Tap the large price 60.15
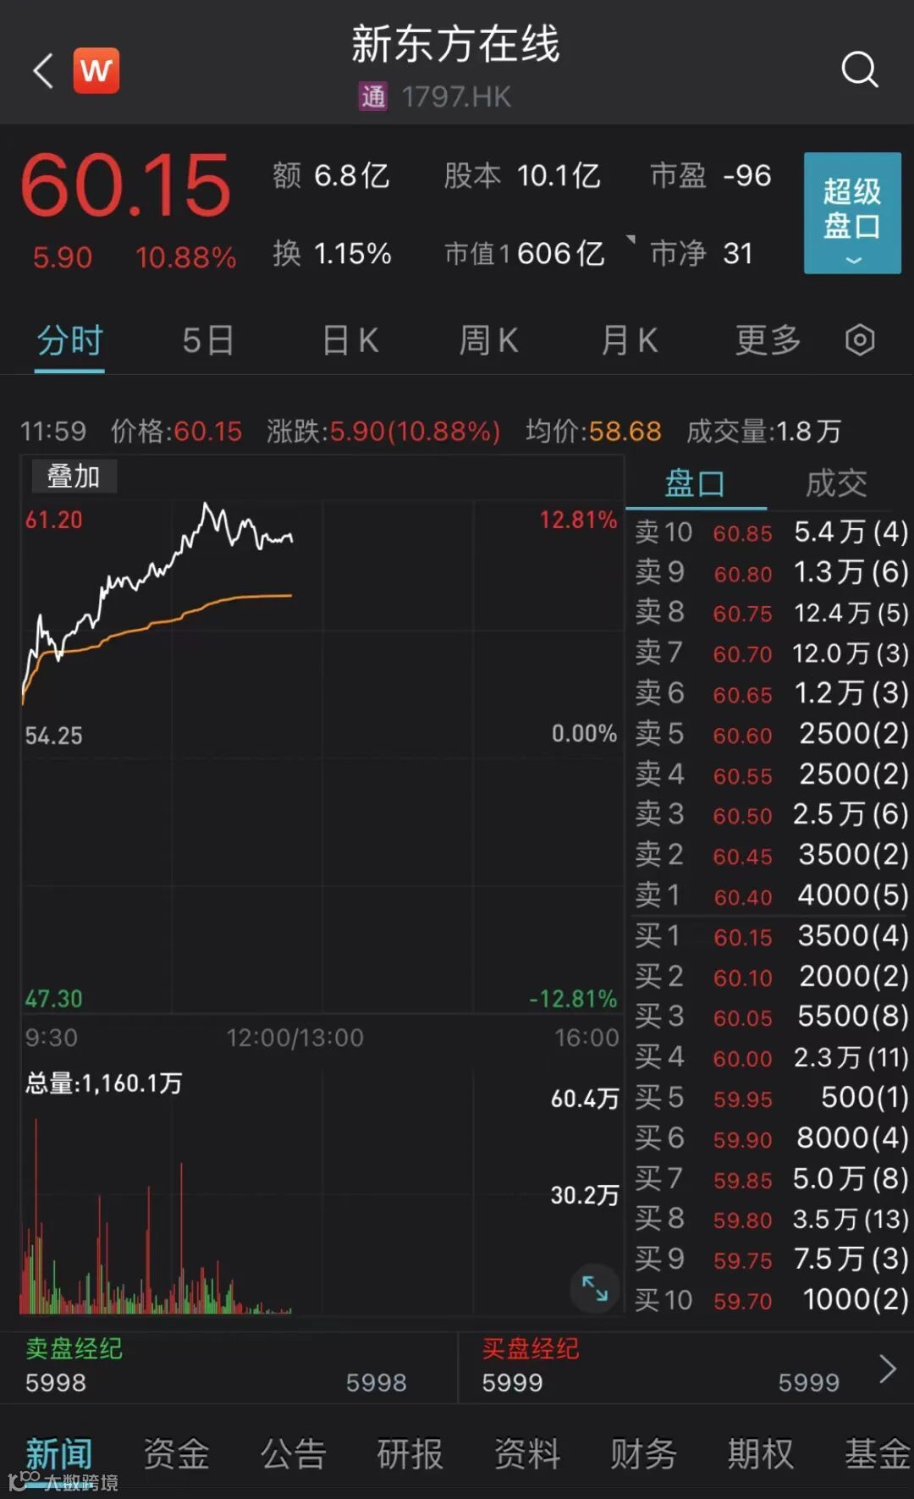 click(125, 185)
